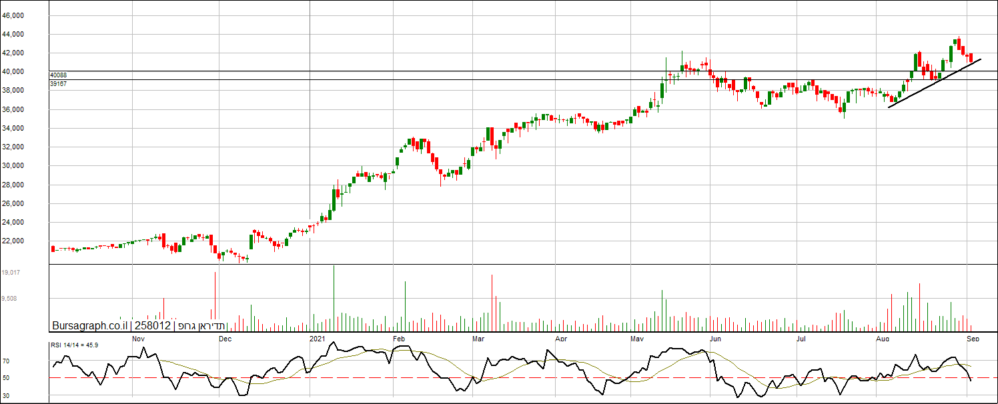998x404 pixels.
Task: Click the 38,000 price axis label
Action: click(13, 91)
